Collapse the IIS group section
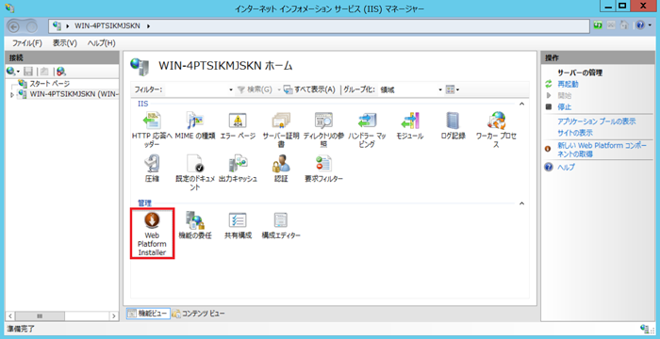Screen dimensions: 660x339 tap(522, 104)
